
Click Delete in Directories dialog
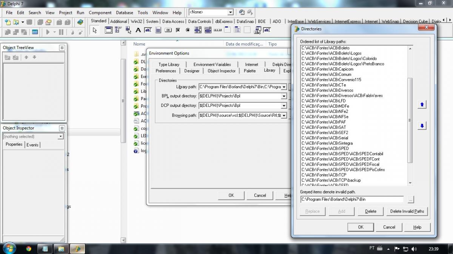371,211
